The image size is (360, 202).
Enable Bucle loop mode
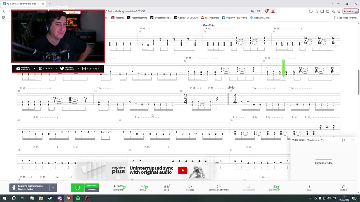(x=143, y=188)
